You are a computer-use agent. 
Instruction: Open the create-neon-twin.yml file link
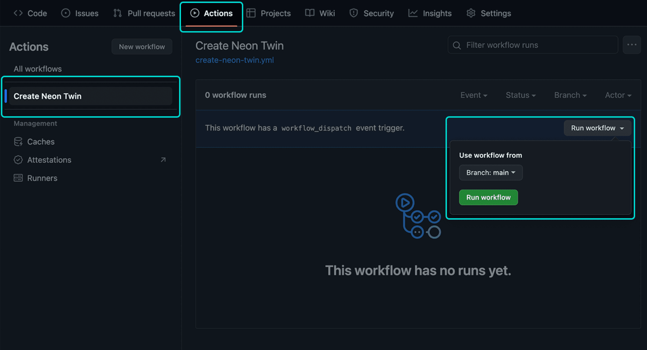point(235,60)
